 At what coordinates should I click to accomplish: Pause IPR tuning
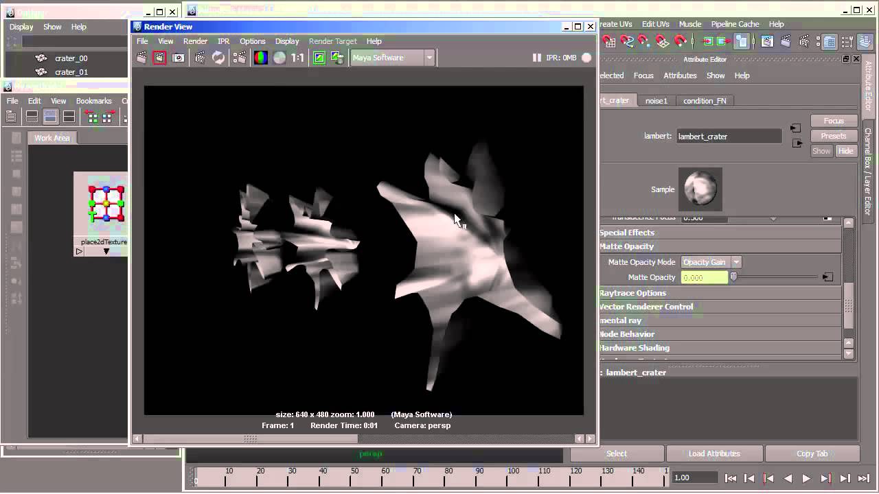(x=537, y=58)
